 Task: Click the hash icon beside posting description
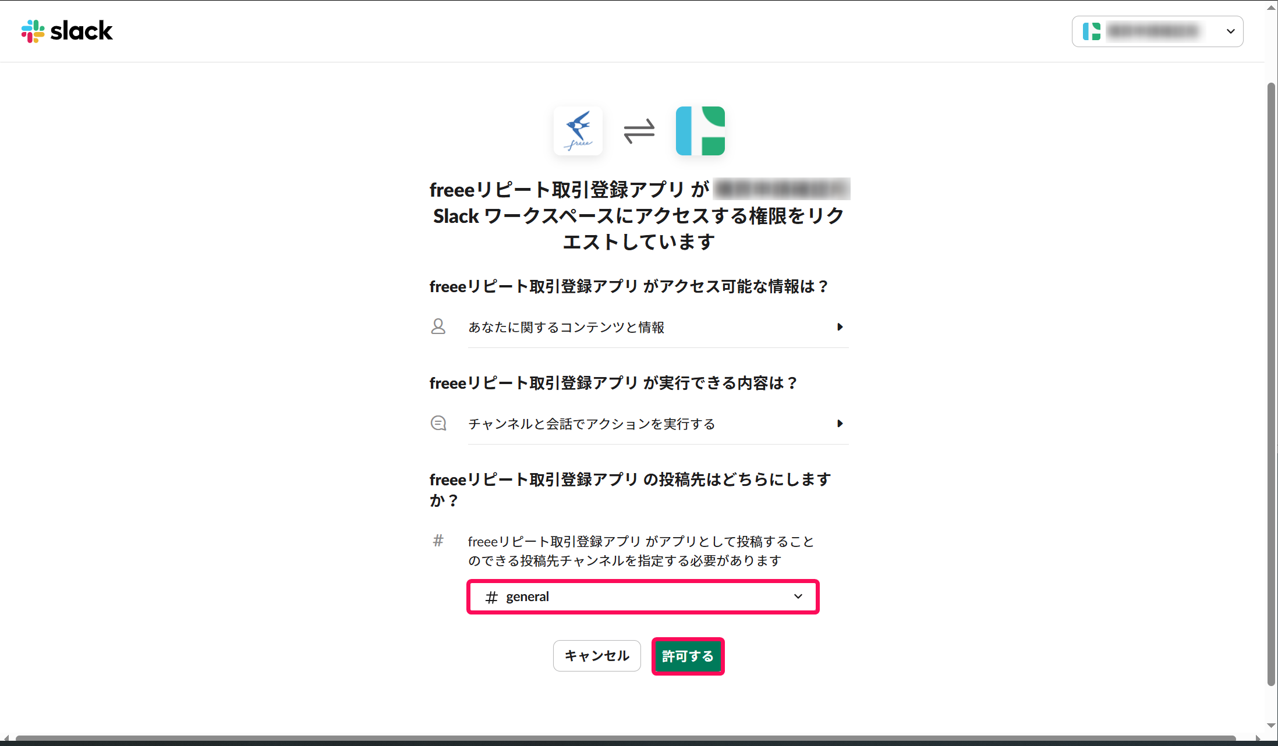tap(438, 541)
